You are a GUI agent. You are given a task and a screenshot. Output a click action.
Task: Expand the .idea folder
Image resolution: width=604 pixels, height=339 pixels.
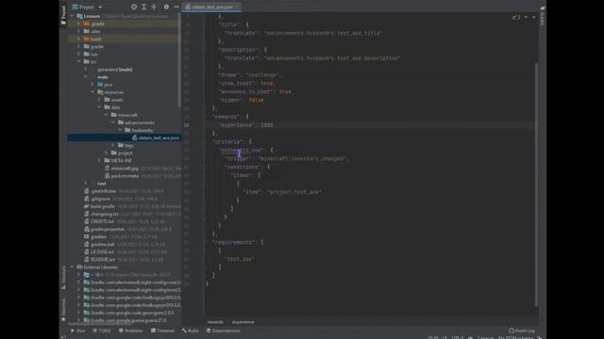tap(79, 31)
